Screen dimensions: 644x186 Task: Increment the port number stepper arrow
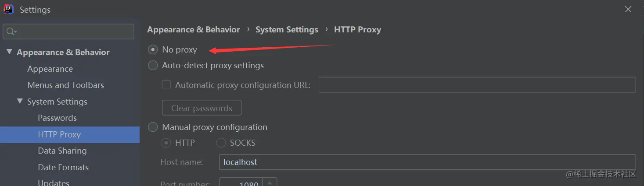[x=270, y=182]
